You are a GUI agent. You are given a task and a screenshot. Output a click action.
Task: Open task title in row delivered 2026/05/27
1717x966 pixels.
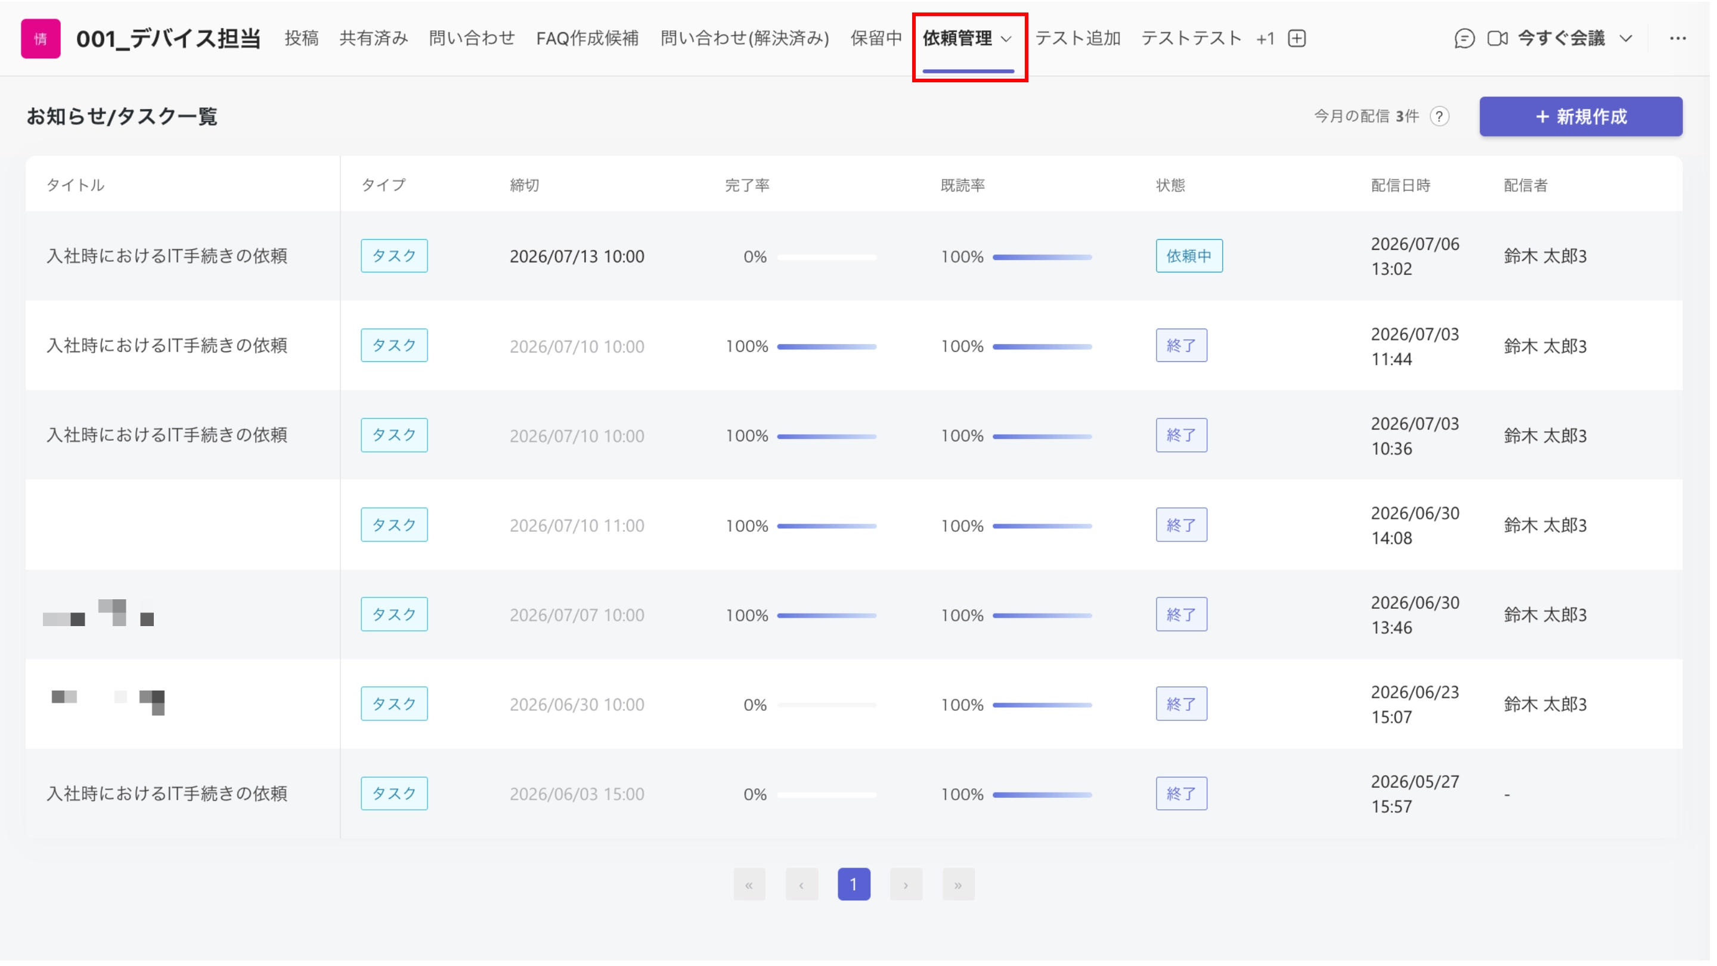167,793
